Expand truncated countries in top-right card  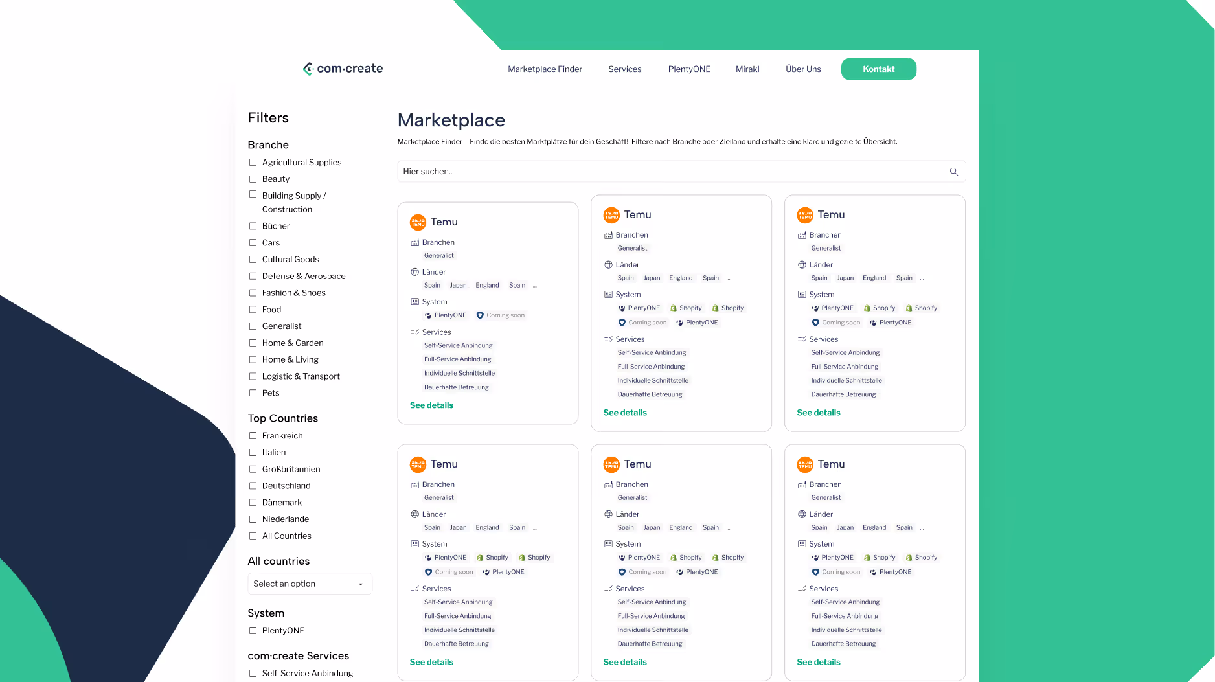(x=922, y=278)
